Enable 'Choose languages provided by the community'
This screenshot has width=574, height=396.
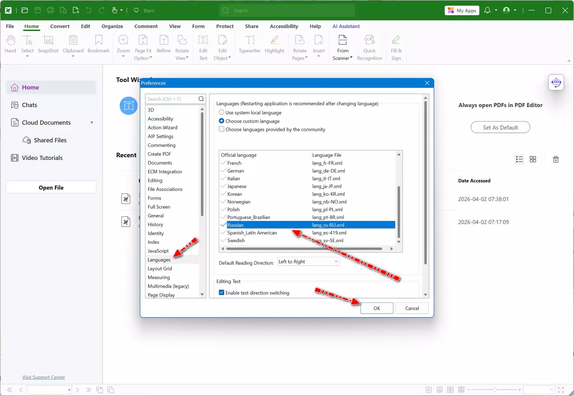(222, 130)
